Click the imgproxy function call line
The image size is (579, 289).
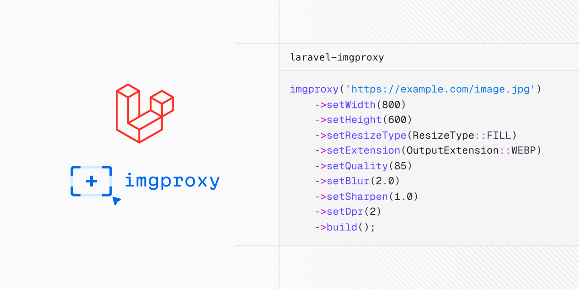click(314, 89)
